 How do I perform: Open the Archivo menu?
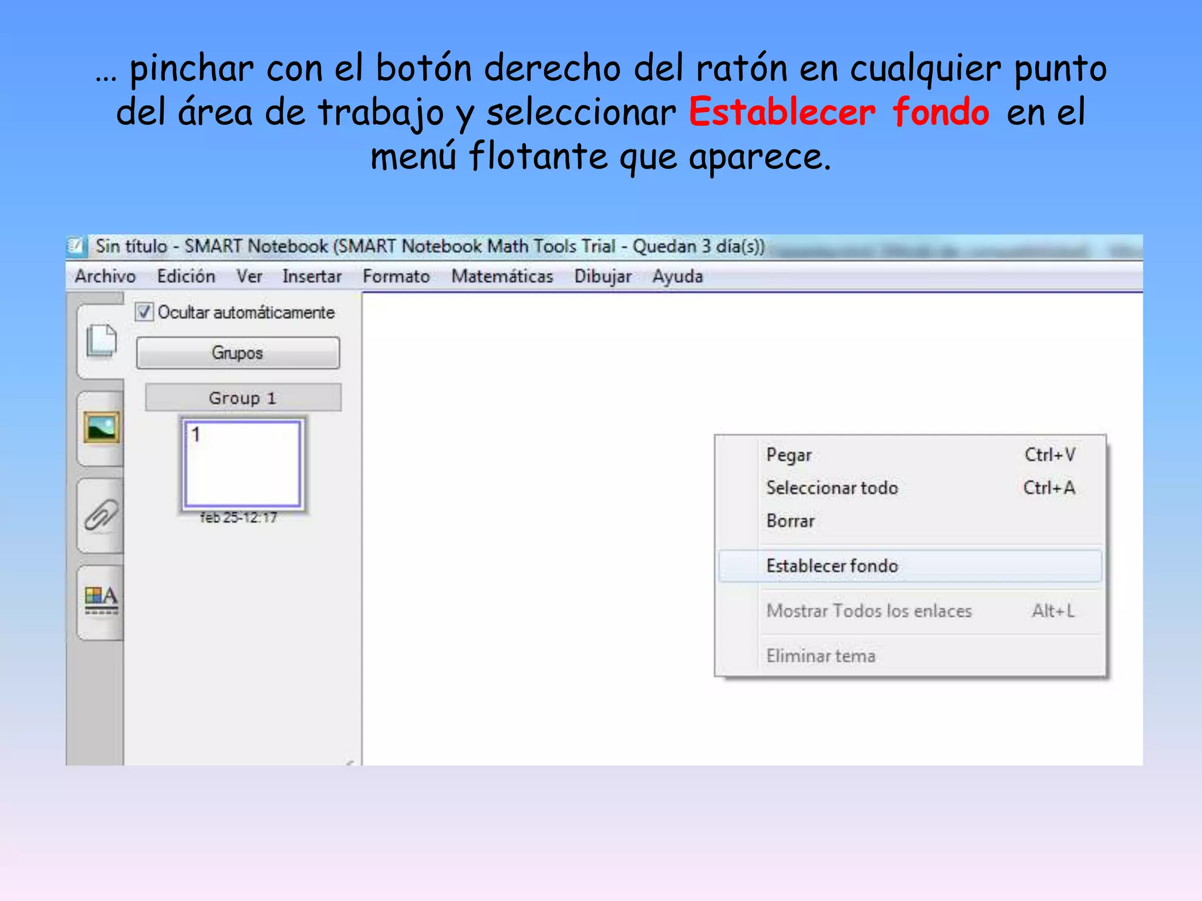click(105, 276)
